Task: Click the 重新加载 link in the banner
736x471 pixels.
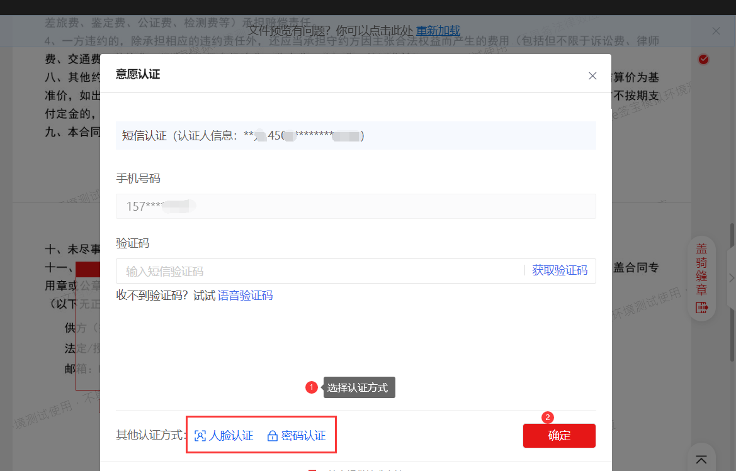Action: (x=438, y=31)
